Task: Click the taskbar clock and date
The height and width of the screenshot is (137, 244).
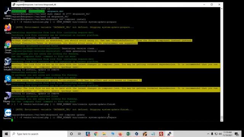Action: point(228,134)
